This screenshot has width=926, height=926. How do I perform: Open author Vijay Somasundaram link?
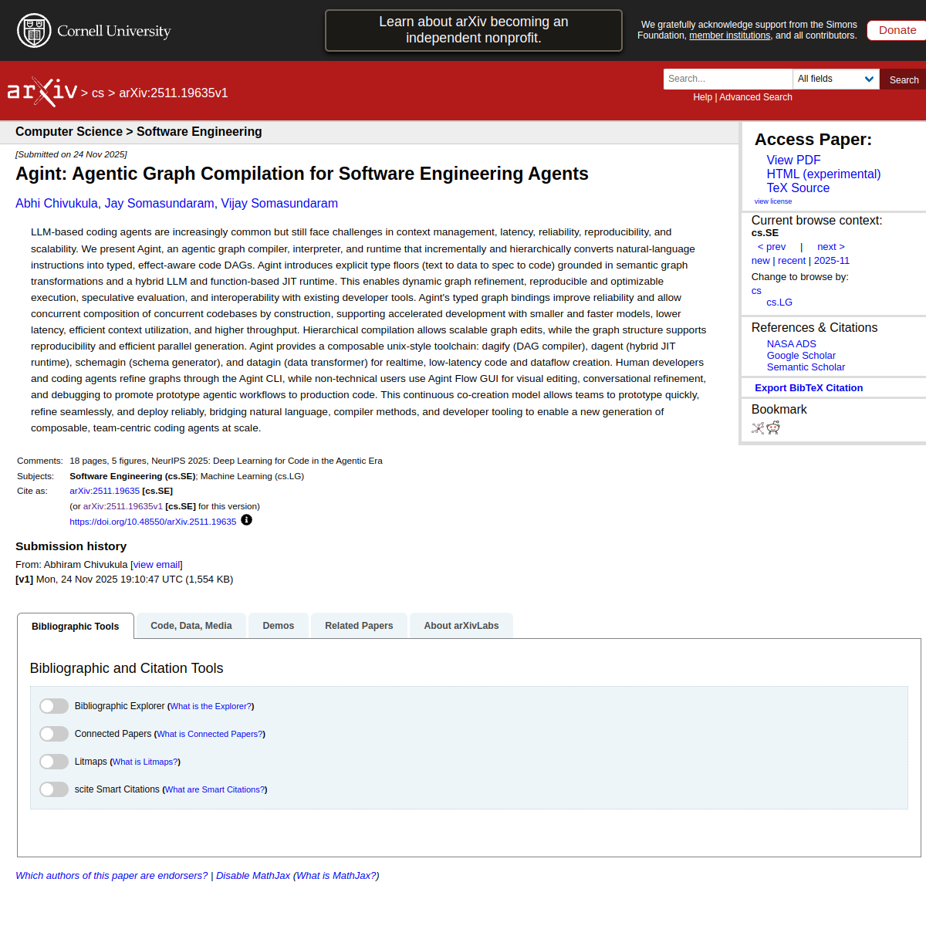pos(279,204)
